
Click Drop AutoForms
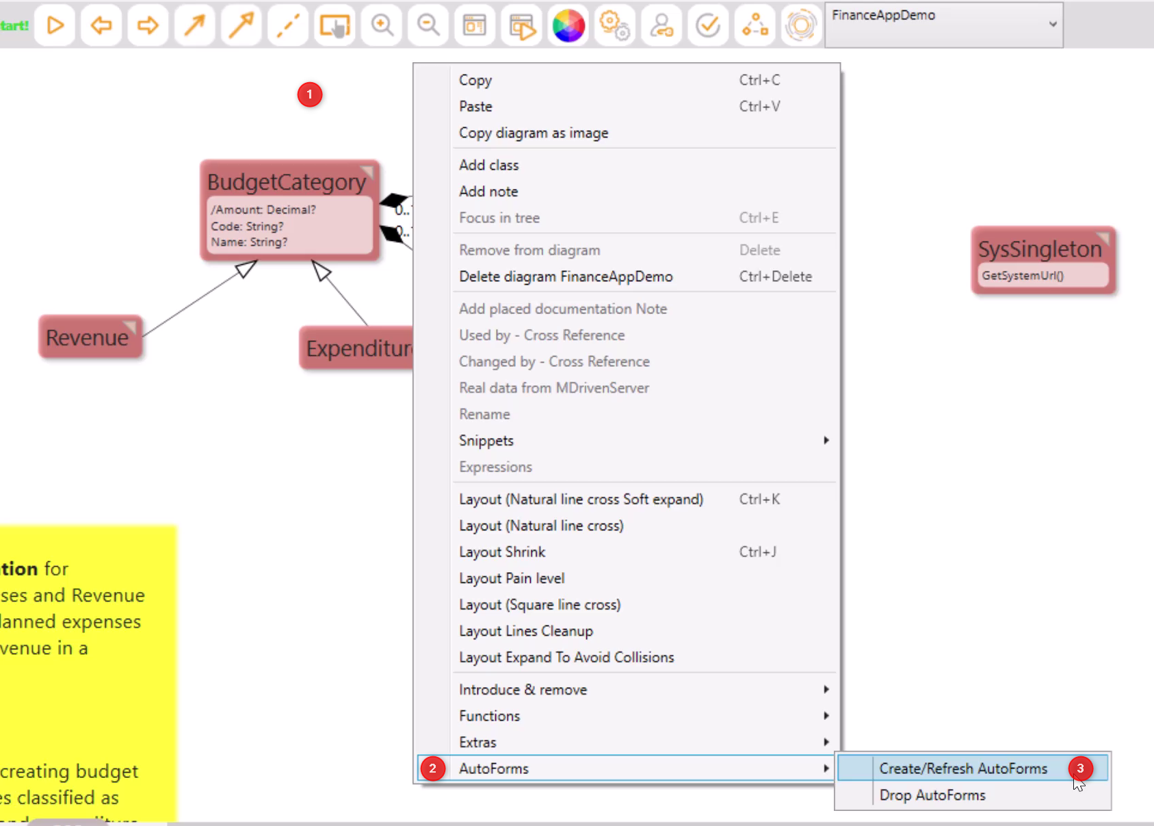click(972, 795)
